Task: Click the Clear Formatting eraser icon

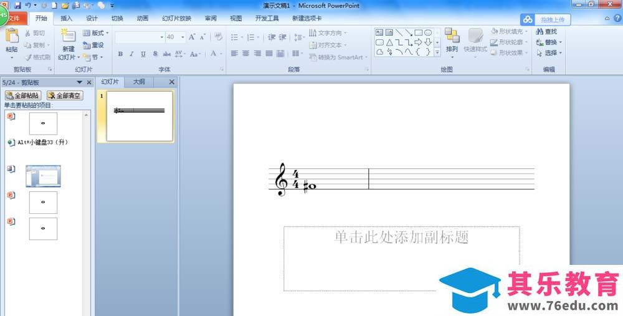Action: pos(218,37)
